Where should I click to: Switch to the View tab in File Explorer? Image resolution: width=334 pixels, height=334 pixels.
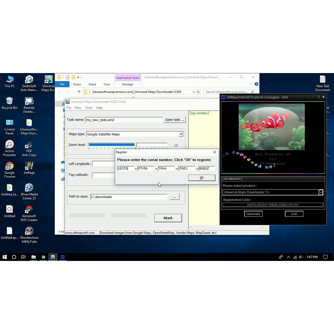pyautogui.click(x=107, y=84)
